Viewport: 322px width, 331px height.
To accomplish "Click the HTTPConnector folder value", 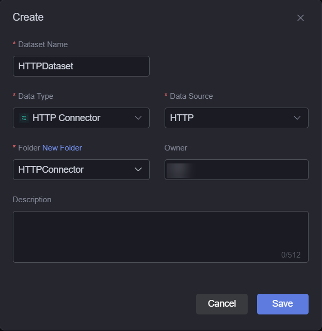I will tap(51, 170).
